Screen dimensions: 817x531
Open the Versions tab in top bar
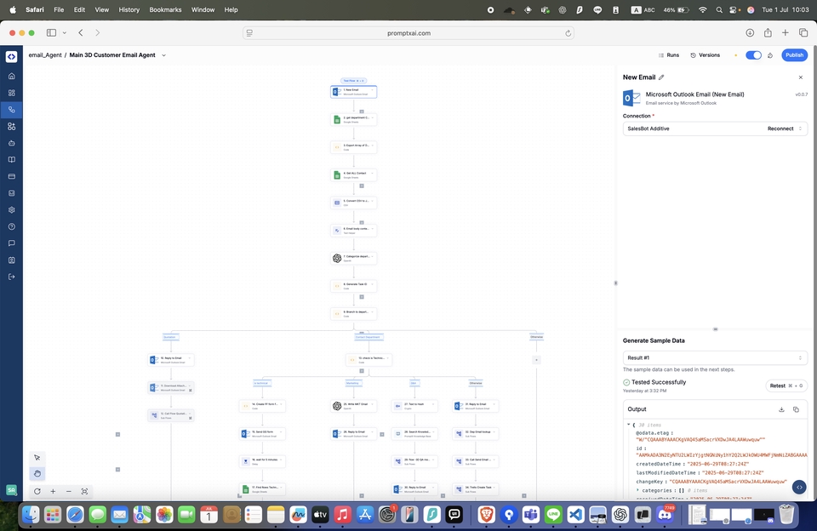(706, 55)
